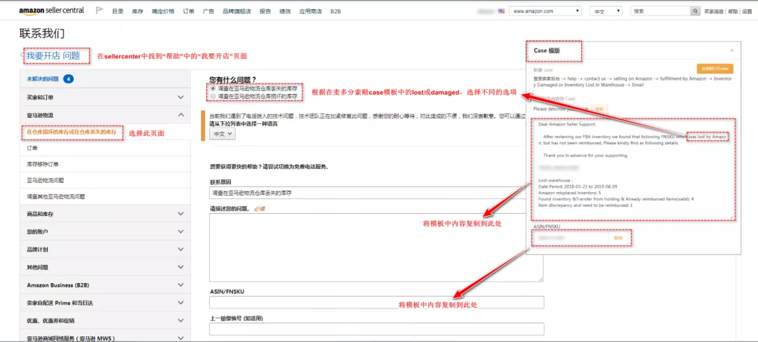The width and height of the screenshot is (758, 342).
Task: Open the 目录 menu
Action: pos(117,11)
